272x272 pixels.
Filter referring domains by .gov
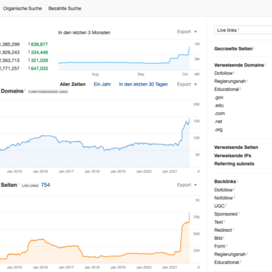[219, 97]
